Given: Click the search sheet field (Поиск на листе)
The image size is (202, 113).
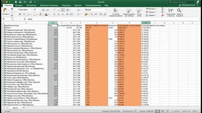Looking at the screenshot, I should pos(181,2).
